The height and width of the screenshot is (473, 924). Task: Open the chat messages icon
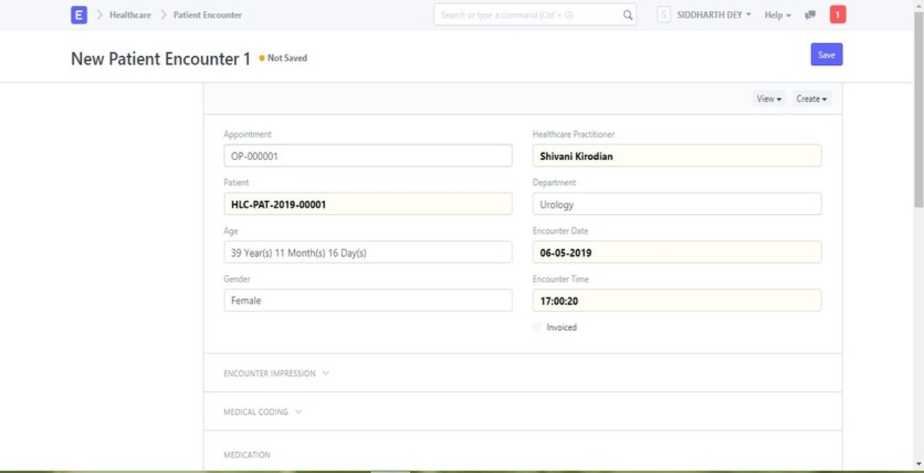click(x=810, y=15)
